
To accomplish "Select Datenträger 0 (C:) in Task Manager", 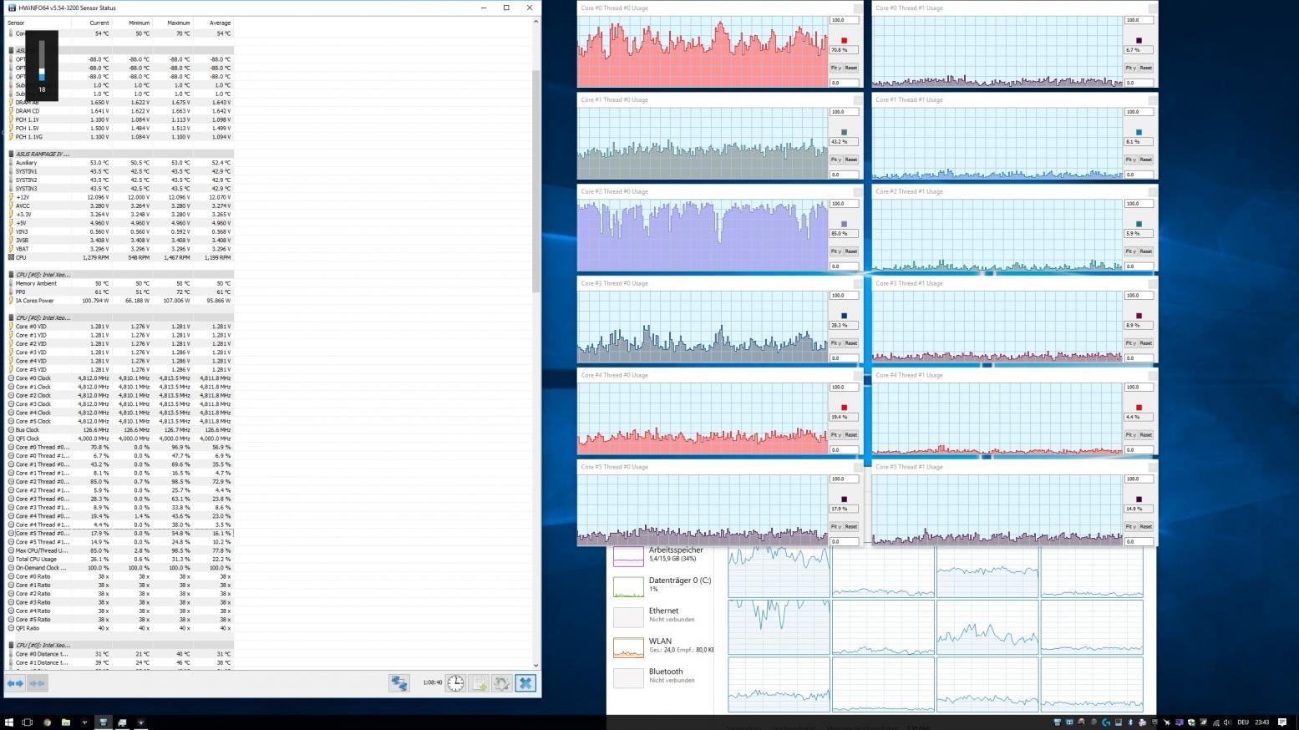I will point(661,585).
